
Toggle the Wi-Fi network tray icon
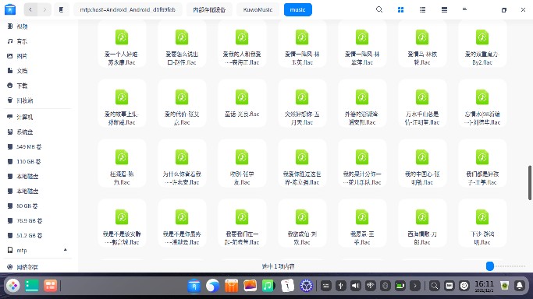(370, 286)
